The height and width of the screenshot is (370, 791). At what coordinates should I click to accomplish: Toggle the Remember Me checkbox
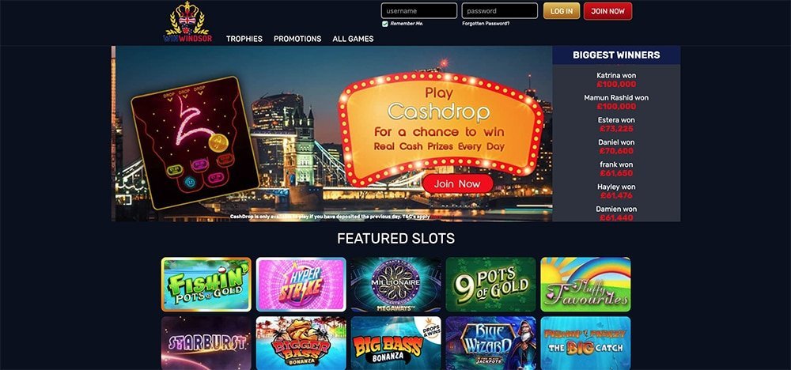point(385,24)
